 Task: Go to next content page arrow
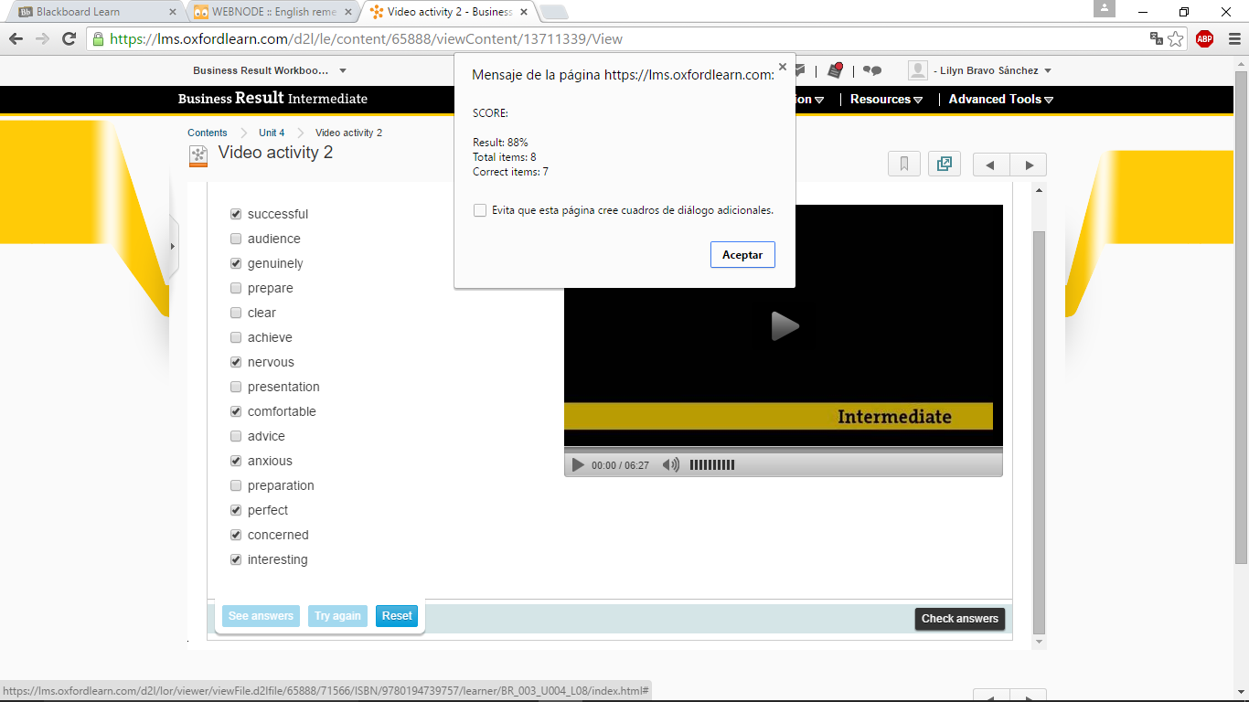1029,165
